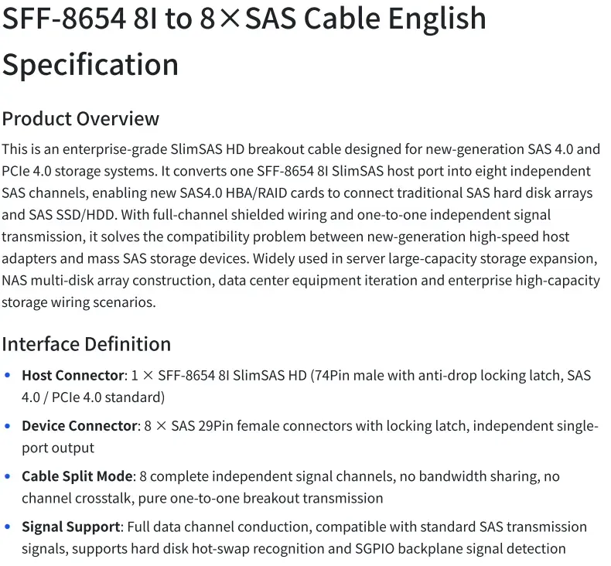The height and width of the screenshot is (566, 611).
Task: Select the Product Overview heading
Action: point(80,119)
